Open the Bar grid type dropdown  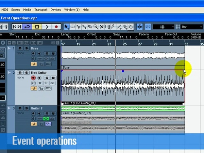pos(191,27)
